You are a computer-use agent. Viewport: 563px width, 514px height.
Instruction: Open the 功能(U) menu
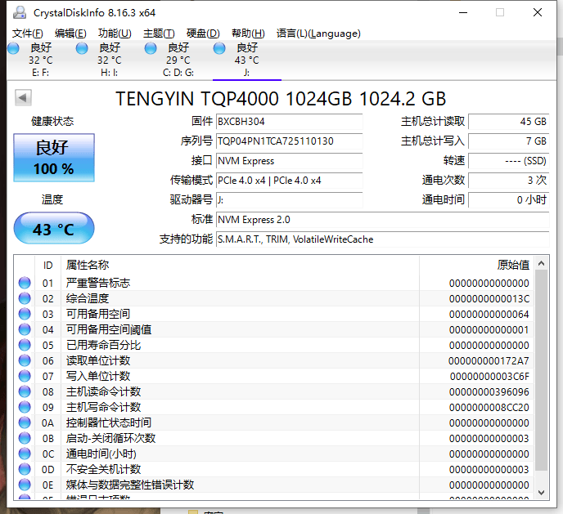(115, 34)
